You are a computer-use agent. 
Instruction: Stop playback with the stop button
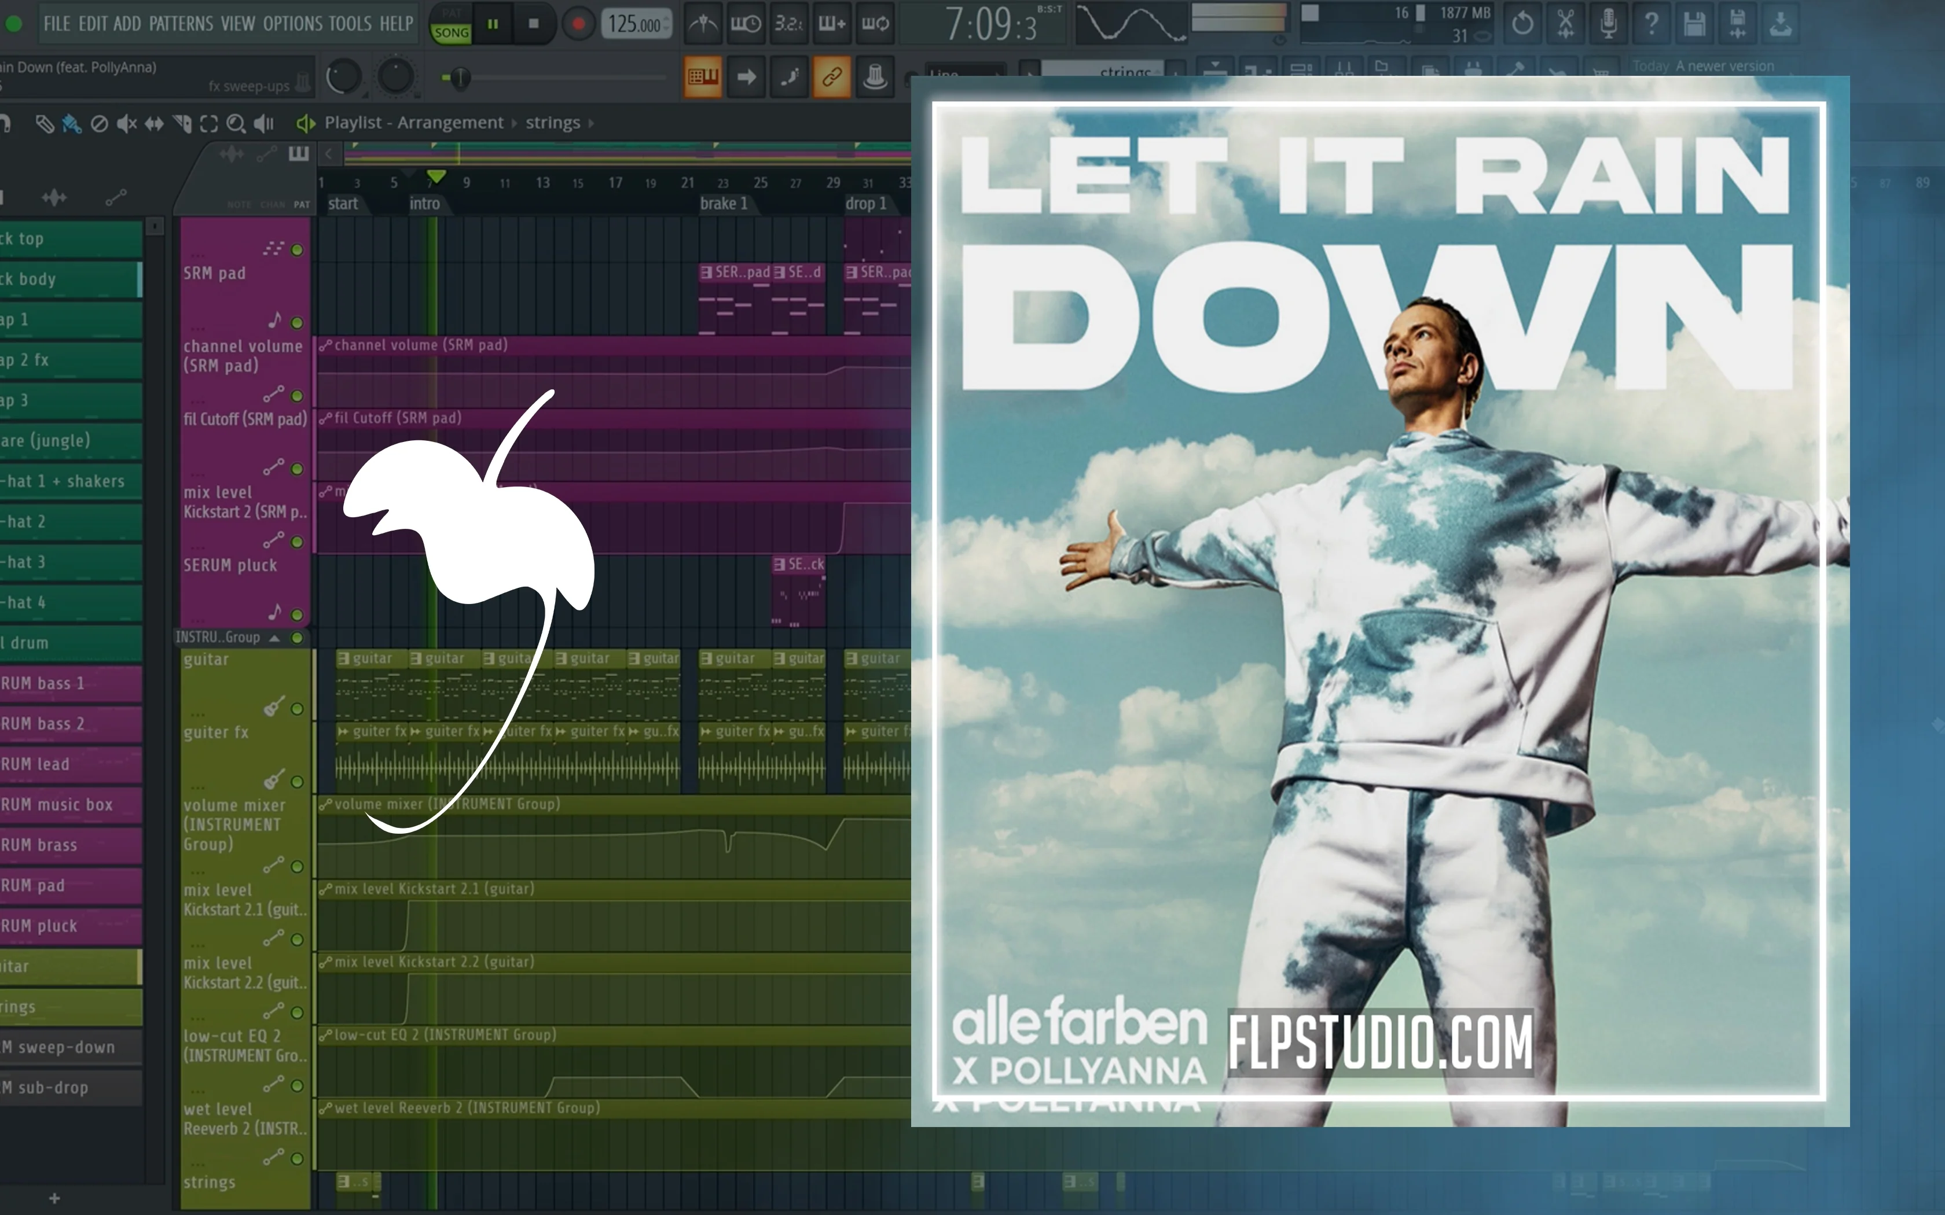pos(534,24)
